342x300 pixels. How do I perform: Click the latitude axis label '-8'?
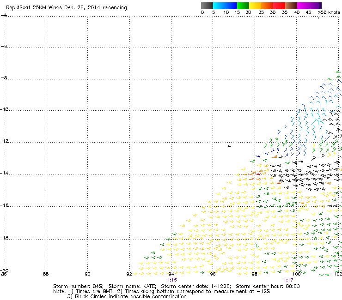(x=4, y=78)
